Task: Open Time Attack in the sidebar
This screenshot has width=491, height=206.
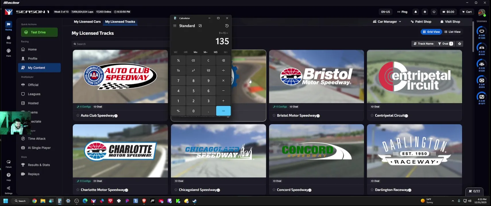Action: coord(39,139)
